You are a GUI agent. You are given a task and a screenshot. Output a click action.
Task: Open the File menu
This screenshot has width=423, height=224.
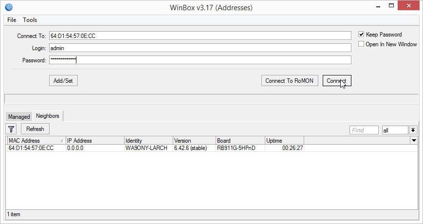click(12, 19)
